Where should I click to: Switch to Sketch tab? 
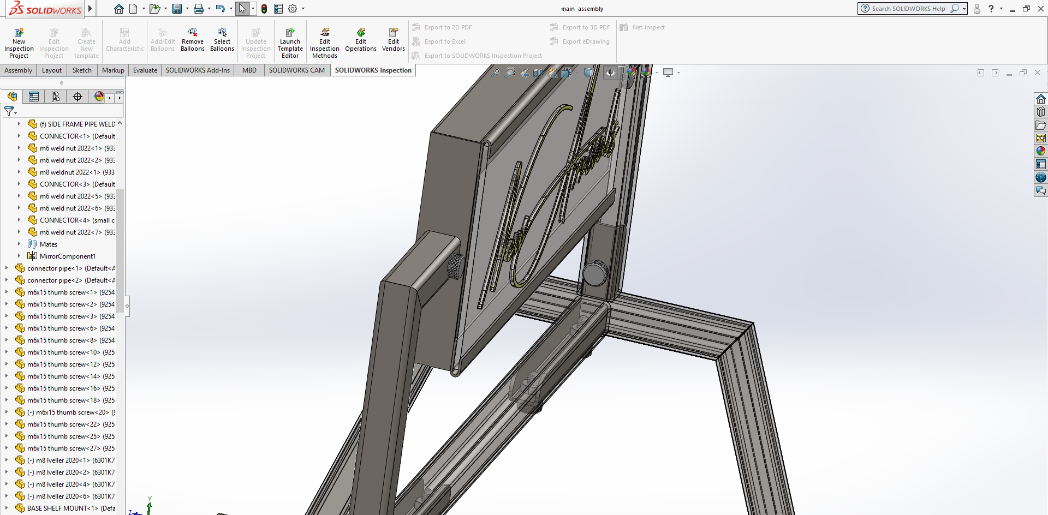tap(82, 70)
